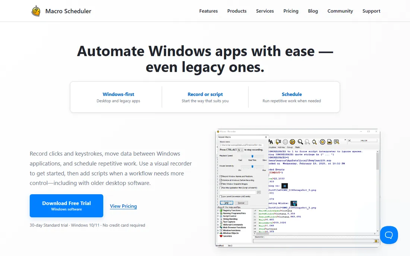The width and height of the screenshot is (410, 256).
Task: Expand the Registry Functions tree node
Action: click(218, 210)
